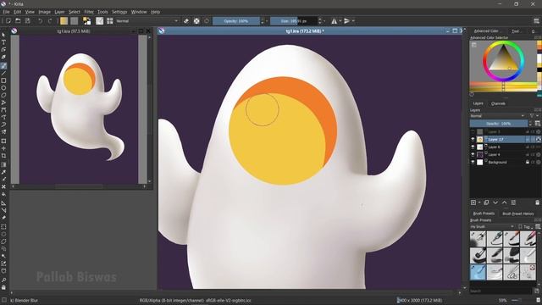542x305 pixels.
Task: Set layer opacity slider in Layers
Action: pos(499,124)
